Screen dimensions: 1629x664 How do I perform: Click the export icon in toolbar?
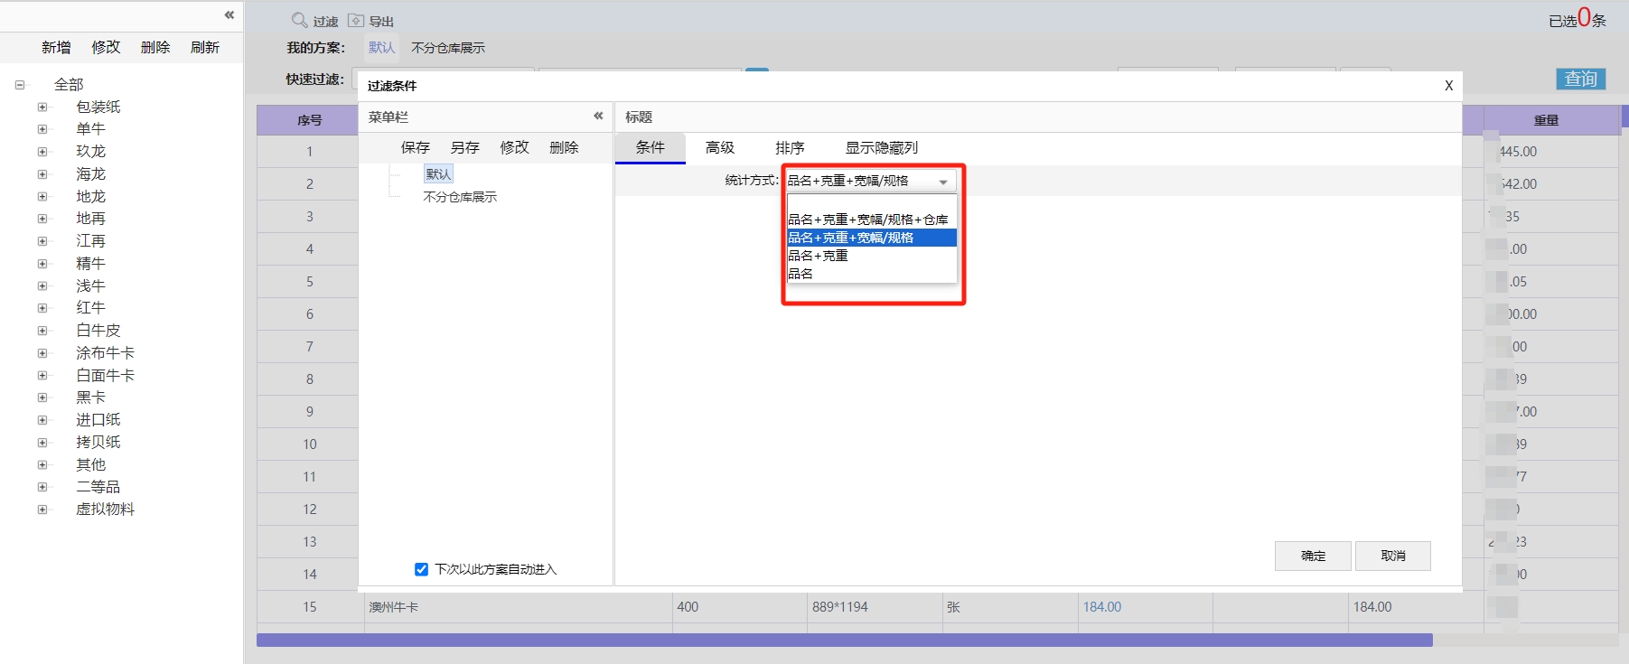[356, 20]
